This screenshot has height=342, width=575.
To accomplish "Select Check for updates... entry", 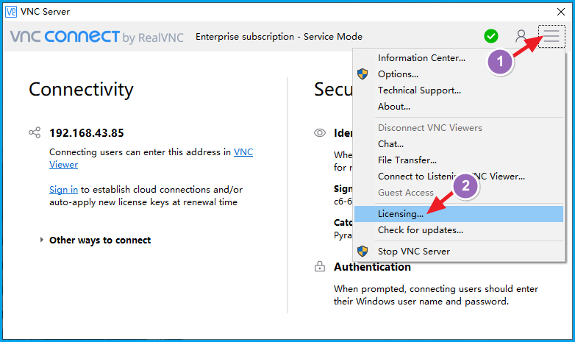I will coord(458,230).
